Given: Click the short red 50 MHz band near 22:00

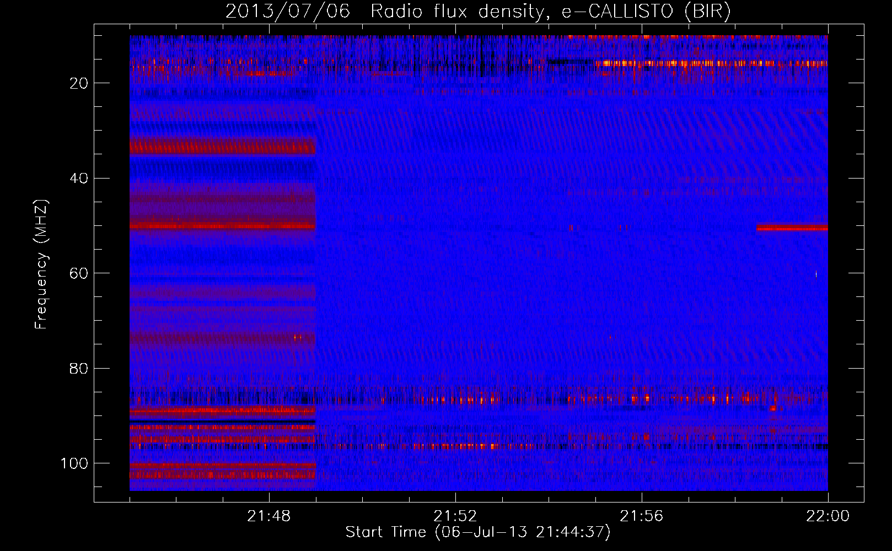Looking at the screenshot, I should pyautogui.click(x=792, y=227).
